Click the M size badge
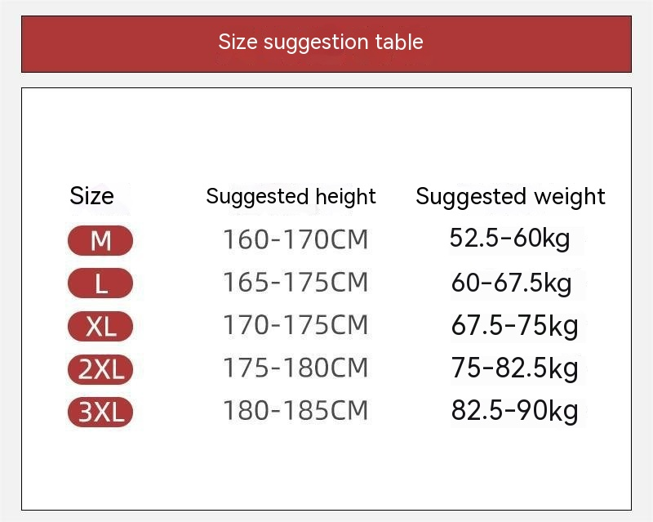The image size is (653, 522). tap(100, 241)
